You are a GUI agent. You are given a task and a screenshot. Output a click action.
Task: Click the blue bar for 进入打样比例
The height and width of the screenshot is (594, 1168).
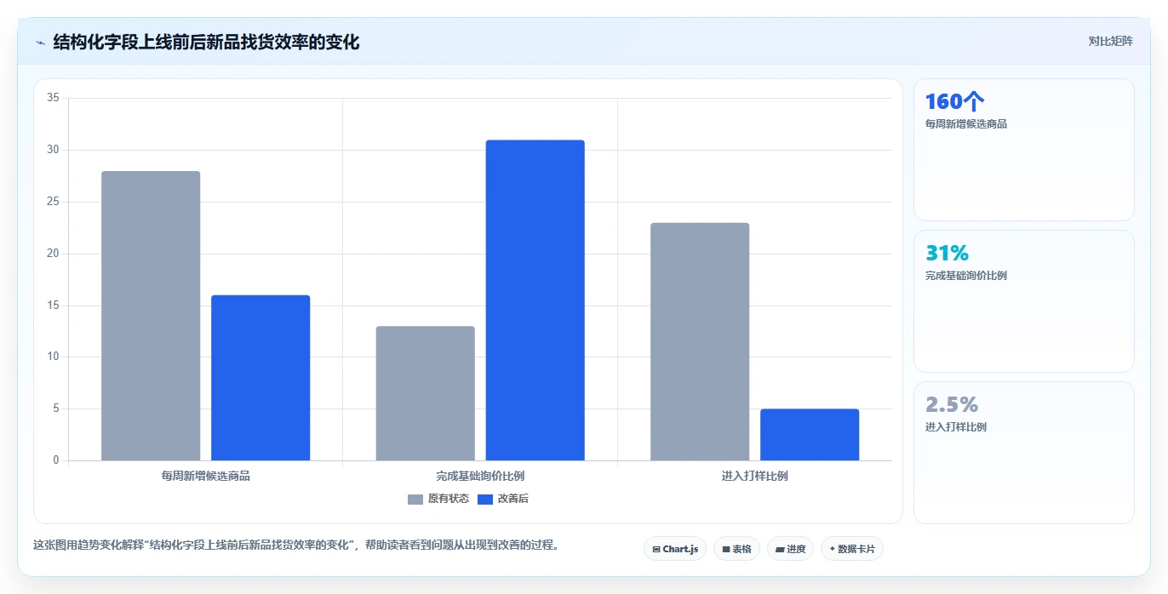coord(810,435)
